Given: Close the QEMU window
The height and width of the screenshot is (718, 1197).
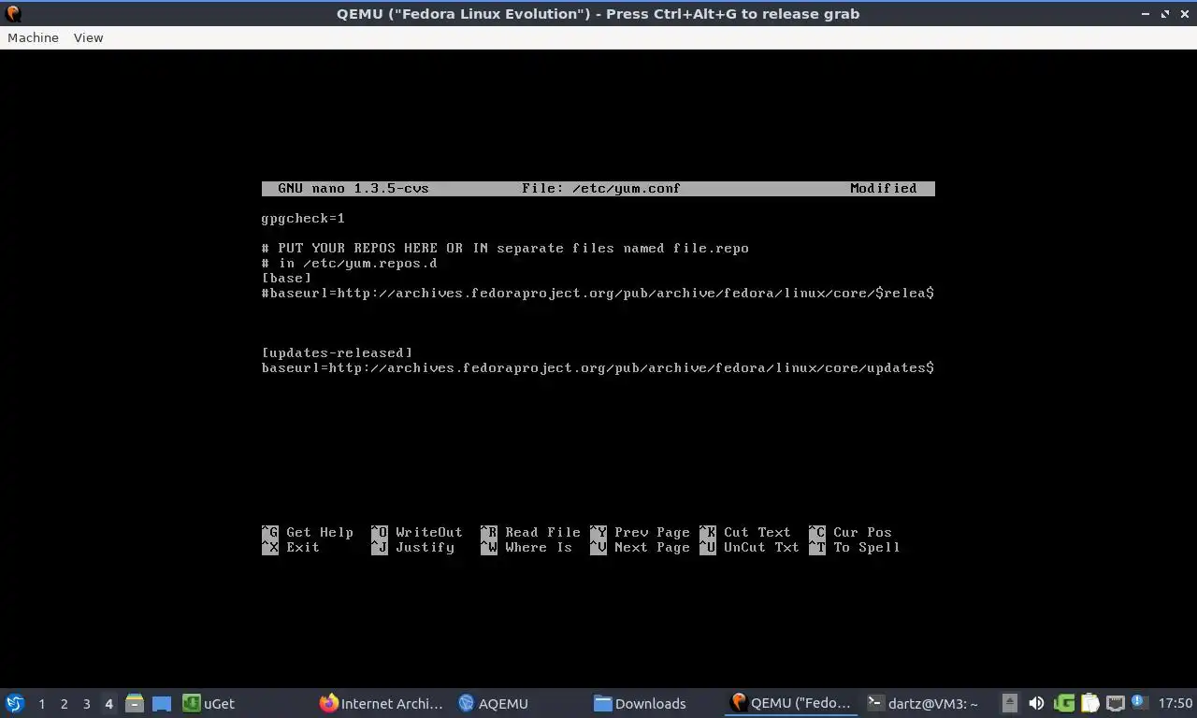Looking at the screenshot, I should pos(1184,14).
